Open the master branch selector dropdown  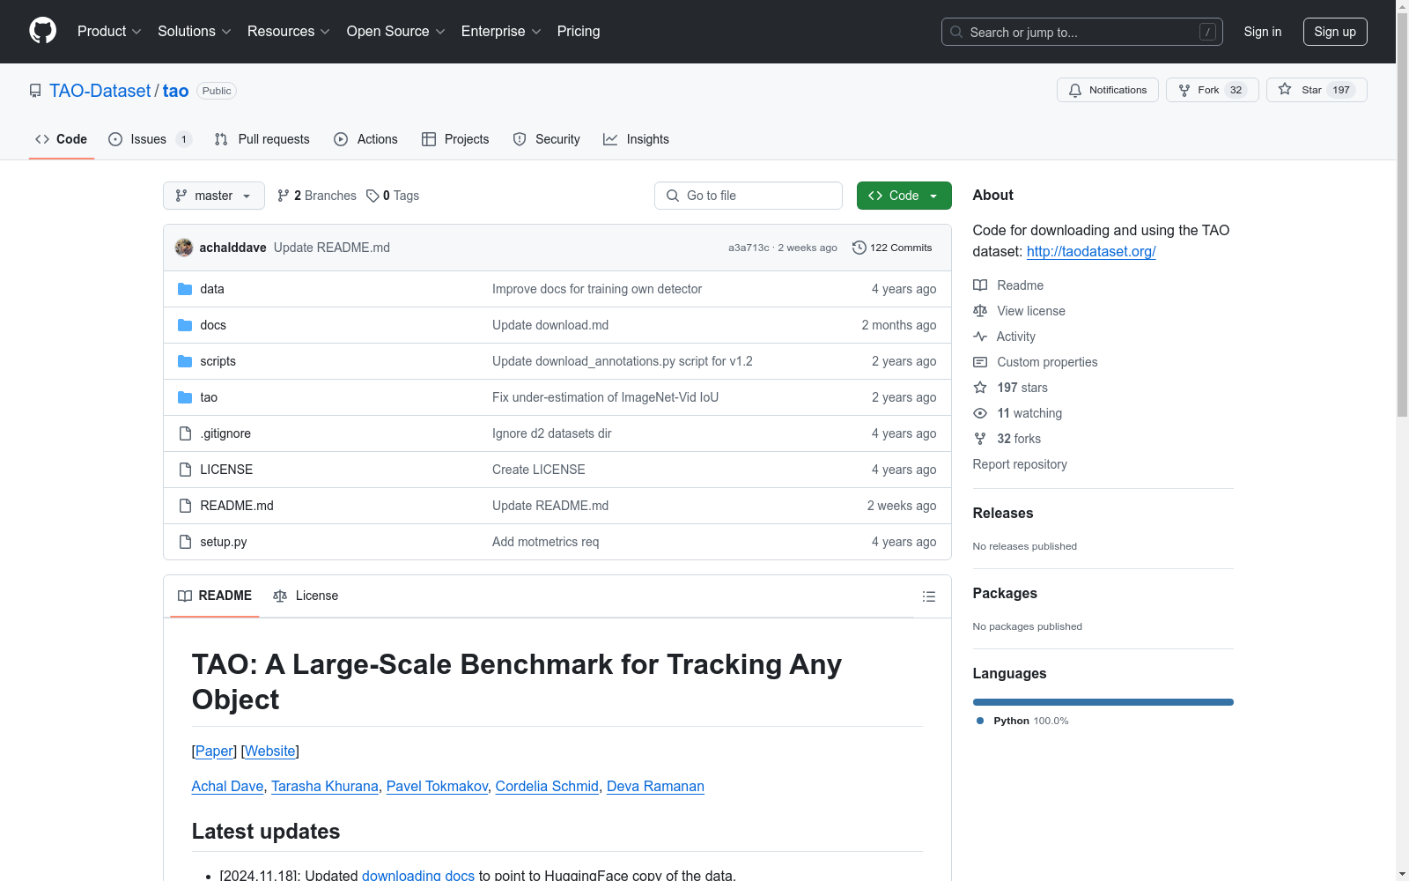[x=214, y=196]
